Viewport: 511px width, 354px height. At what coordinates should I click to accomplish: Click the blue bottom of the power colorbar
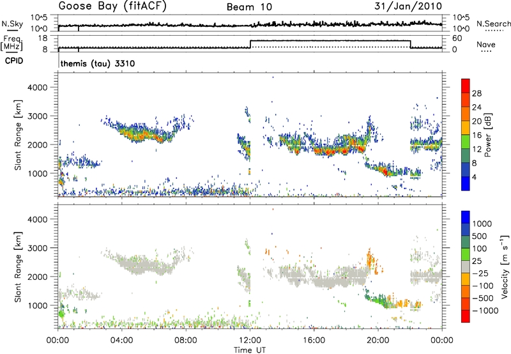pyautogui.click(x=466, y=184)
